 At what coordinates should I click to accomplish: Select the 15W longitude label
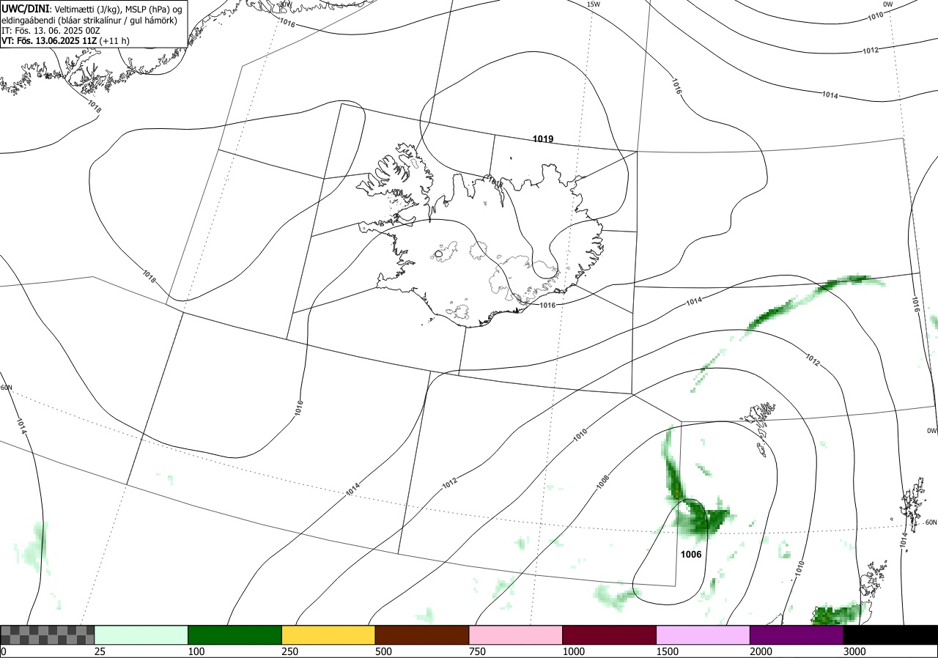(594, 4)
